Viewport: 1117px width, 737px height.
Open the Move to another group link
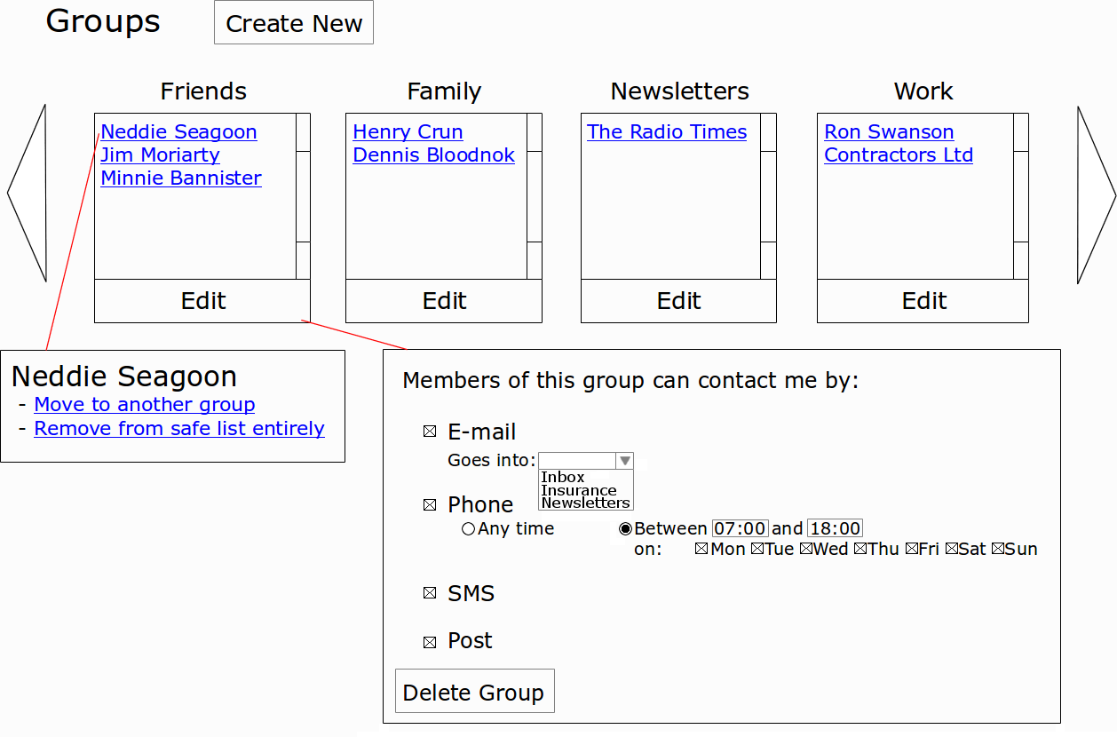pos(144,405)
